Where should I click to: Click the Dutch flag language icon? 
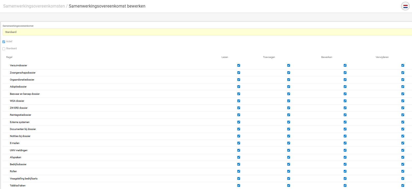pyautogui.click(x=405, y=6)
